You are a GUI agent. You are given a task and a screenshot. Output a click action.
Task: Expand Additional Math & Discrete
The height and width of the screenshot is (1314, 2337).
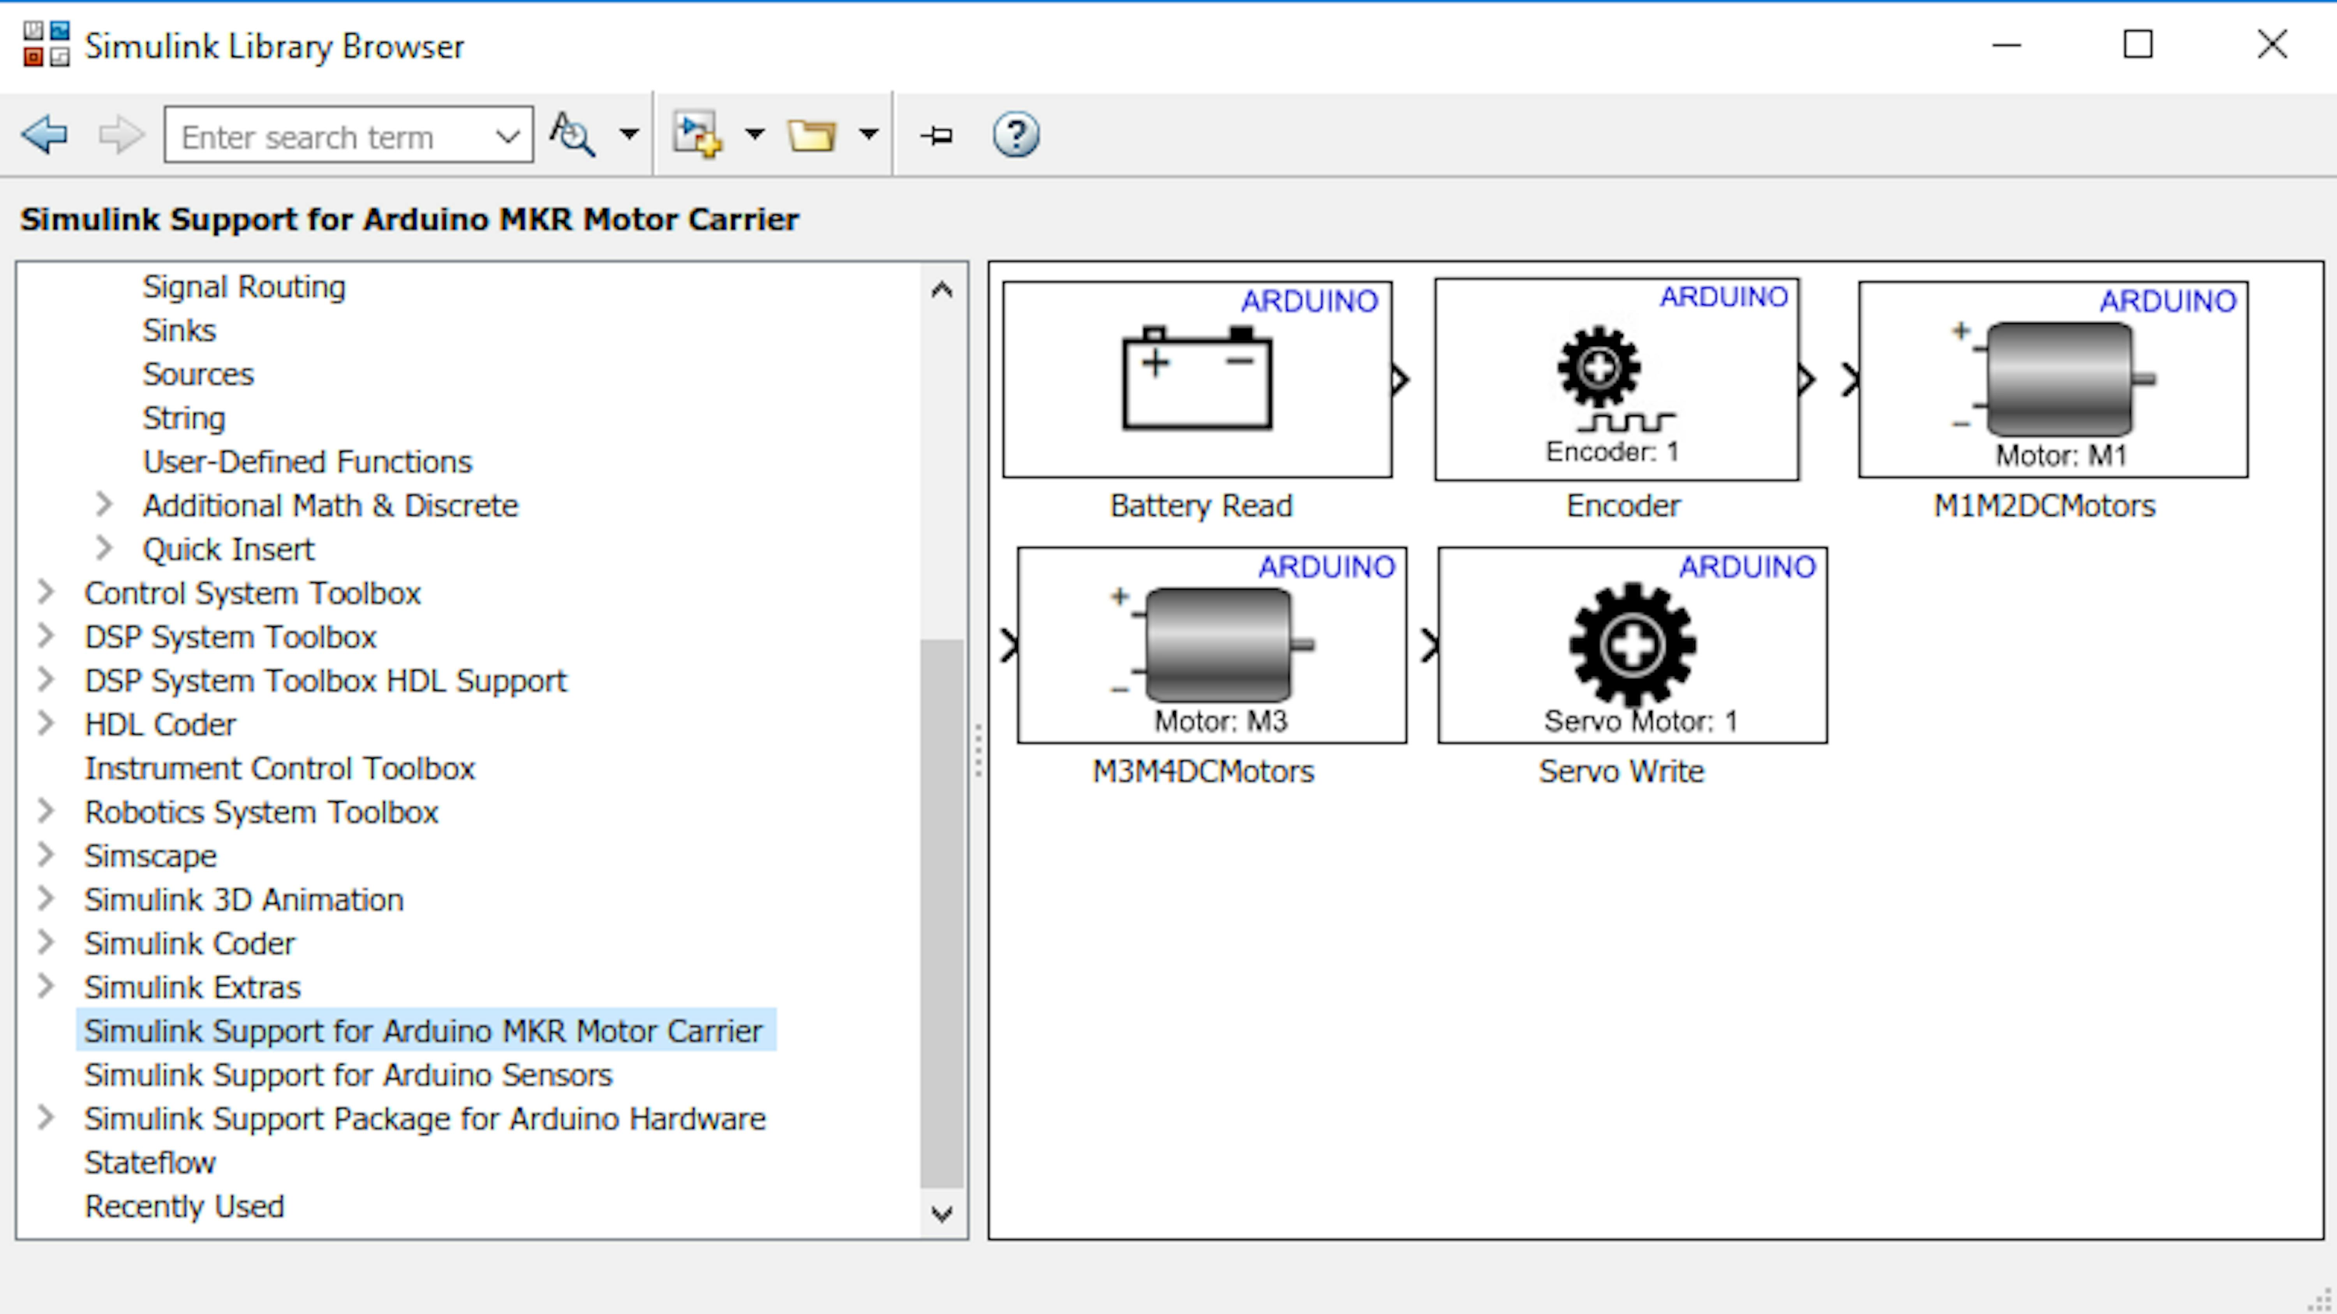pos(104,504)
